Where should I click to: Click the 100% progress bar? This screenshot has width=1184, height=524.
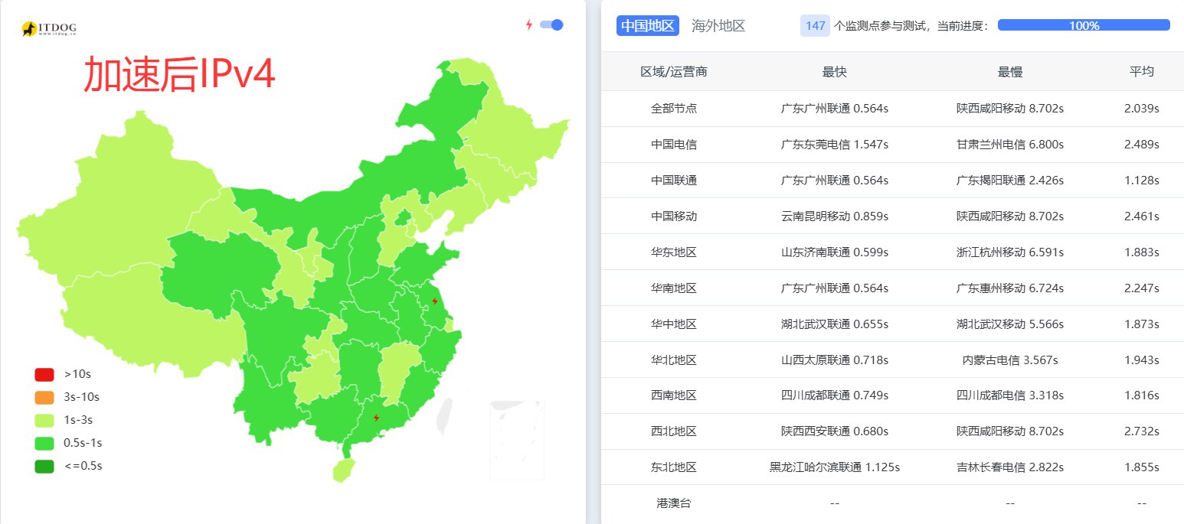pyautogui.click(x=1084, y=25)
